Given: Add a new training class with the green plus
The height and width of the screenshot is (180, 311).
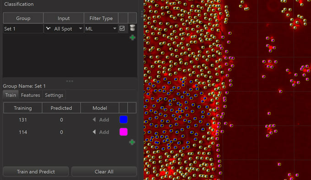Looking at the screenshot, I should pyautogui.click(x=132, y=142).
